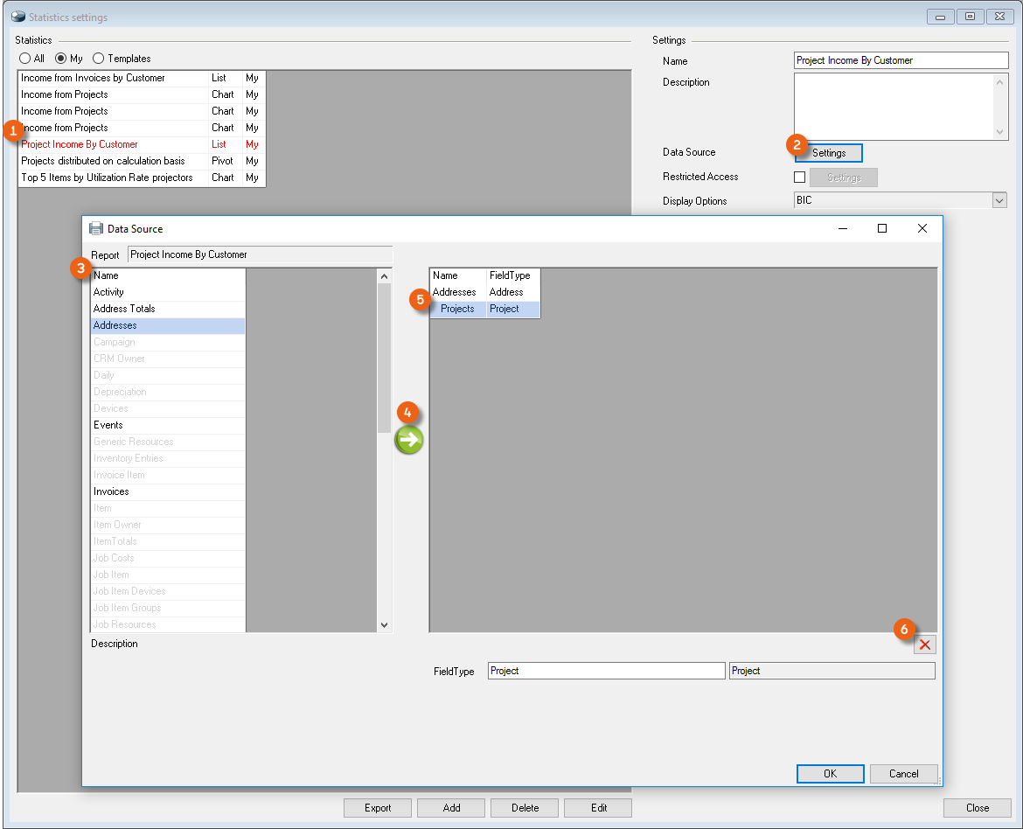The height and width of the screenshot is (829, 1023).
Task: Click into the FieldType Project input field
Action: pos(606,671)
